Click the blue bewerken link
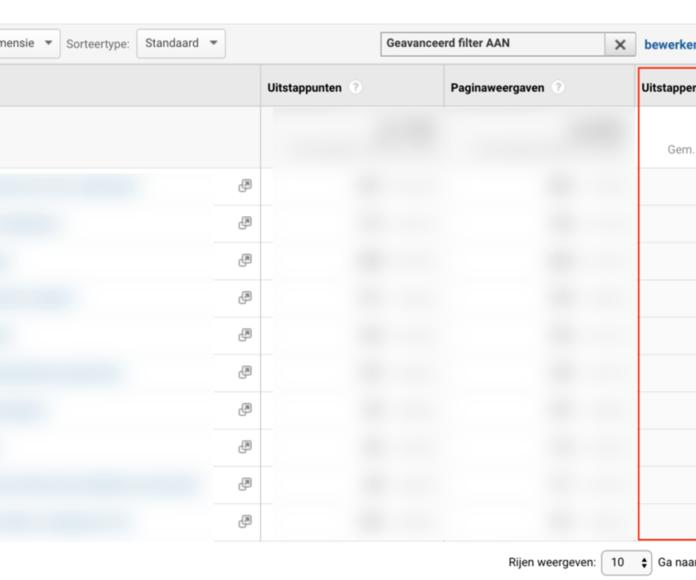This screenshot has height=580, width=696. (x=670, y=45)
